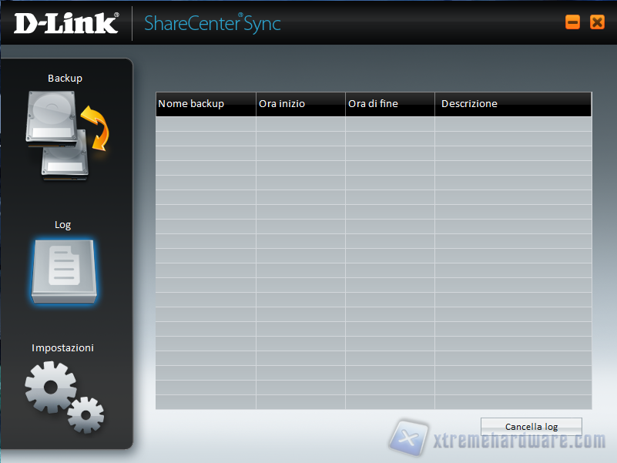Click the Backup text label in sidebar

pyautogui.click(x=65, y=79)
